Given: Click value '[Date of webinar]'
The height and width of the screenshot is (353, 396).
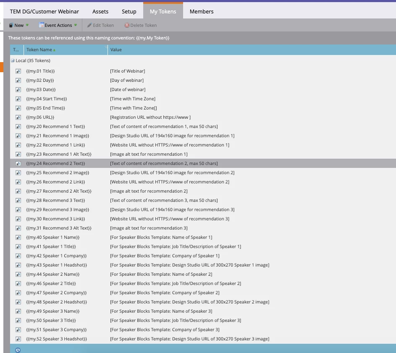Looking at the screenshot, I should [x=128, y=90].
